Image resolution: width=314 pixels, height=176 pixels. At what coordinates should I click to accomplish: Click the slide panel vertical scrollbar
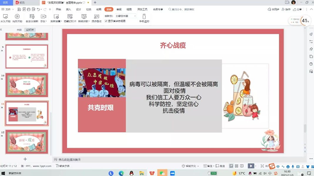(51, 134)
